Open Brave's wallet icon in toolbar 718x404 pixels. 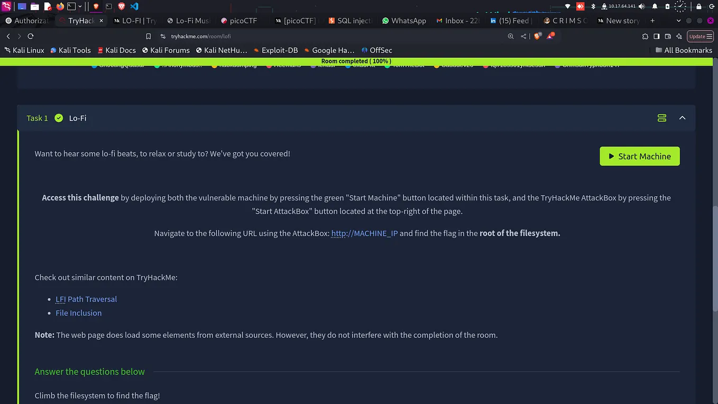(667, 36)
